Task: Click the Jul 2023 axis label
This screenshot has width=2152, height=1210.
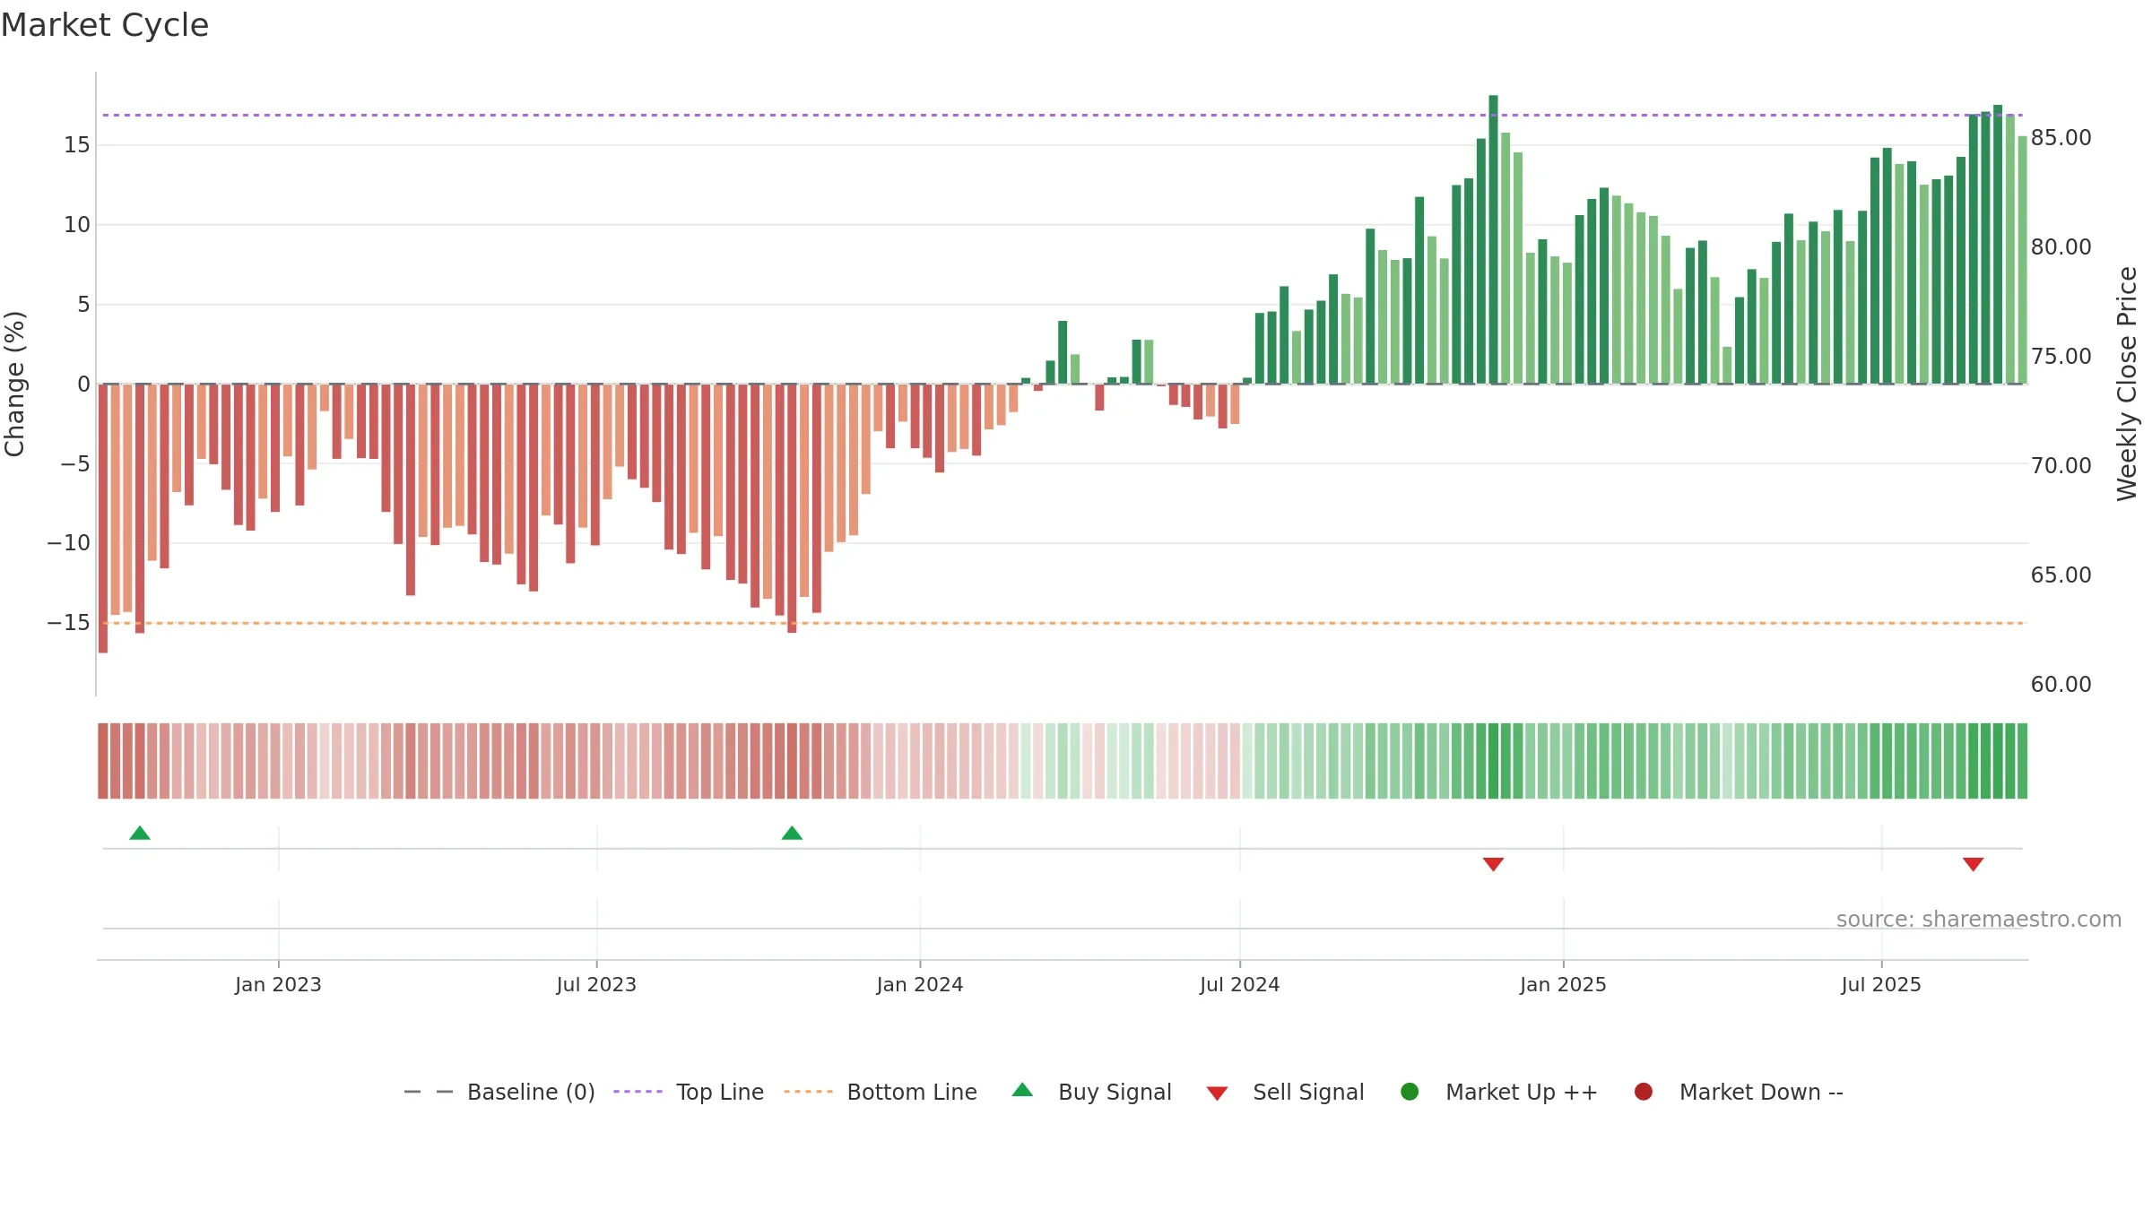Action: [596, 984]
